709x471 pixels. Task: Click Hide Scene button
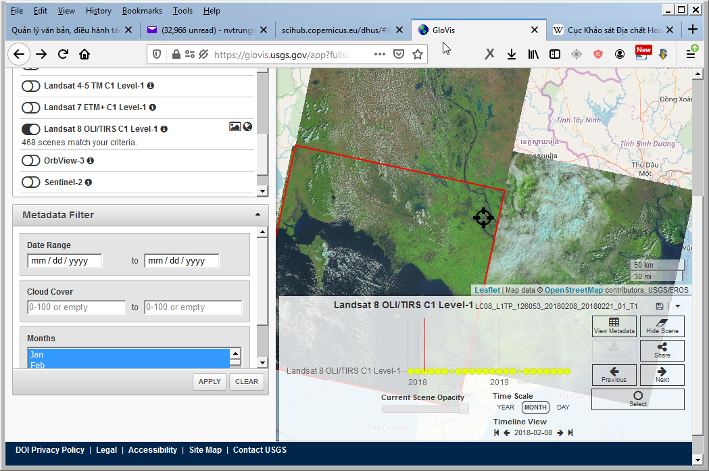(662, 326)
